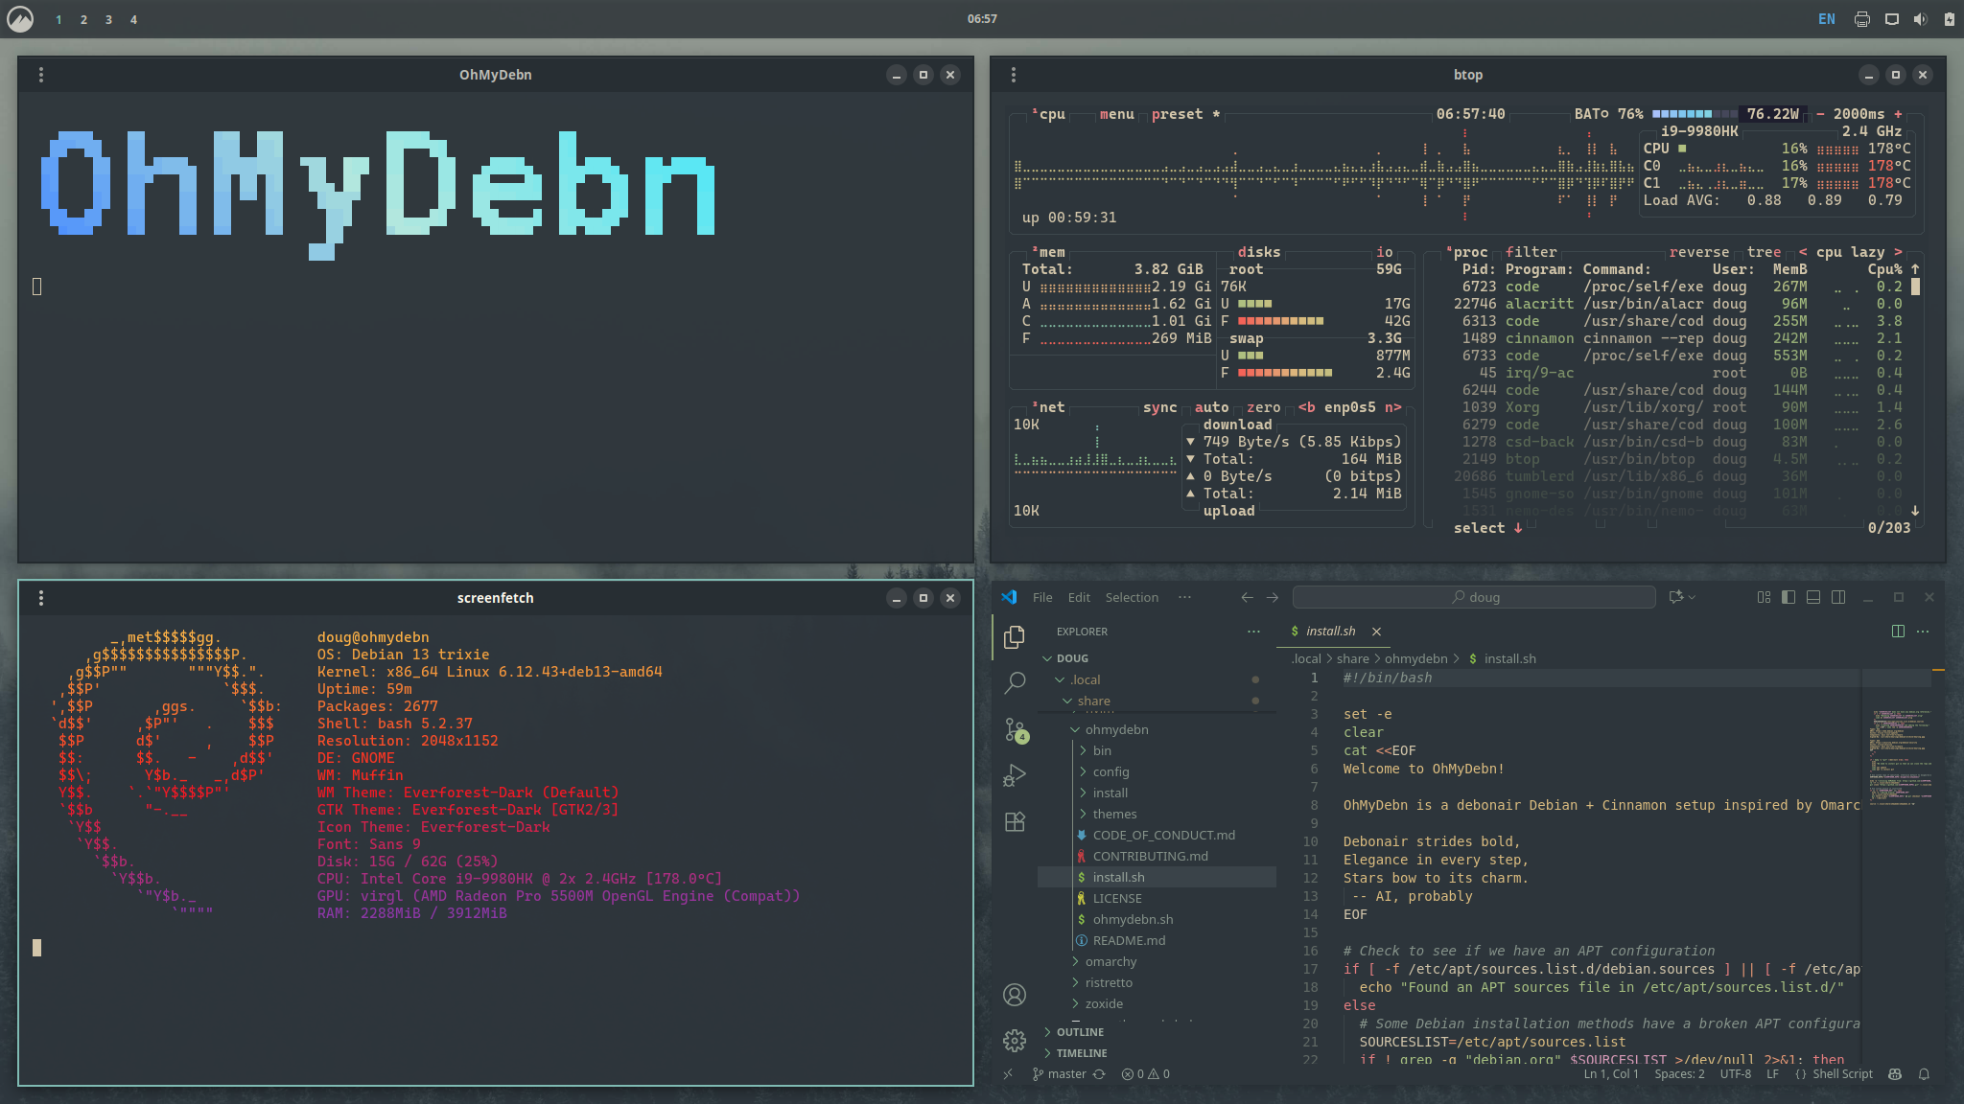Collapse the ohmydebn folder
This screenshot has width=1964, height=1104.
pos(1116,729)
